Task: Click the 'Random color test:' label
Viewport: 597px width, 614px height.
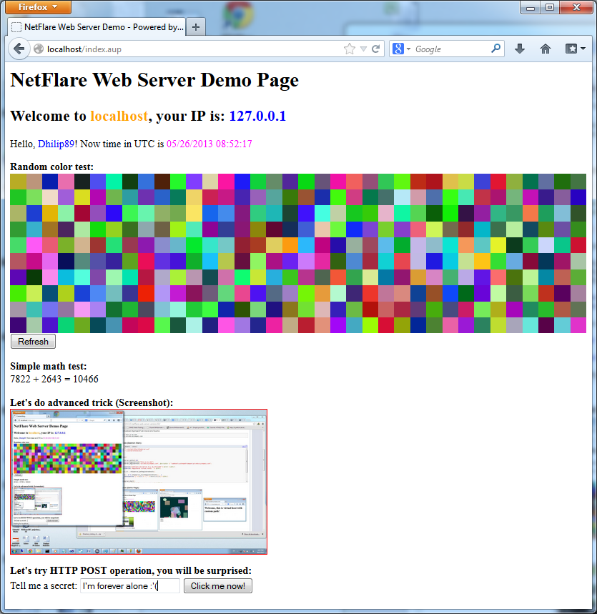Action: (51, 167)
